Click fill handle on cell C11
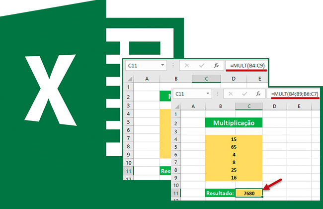Screen dimensions: 323x209 click(262, 197)
